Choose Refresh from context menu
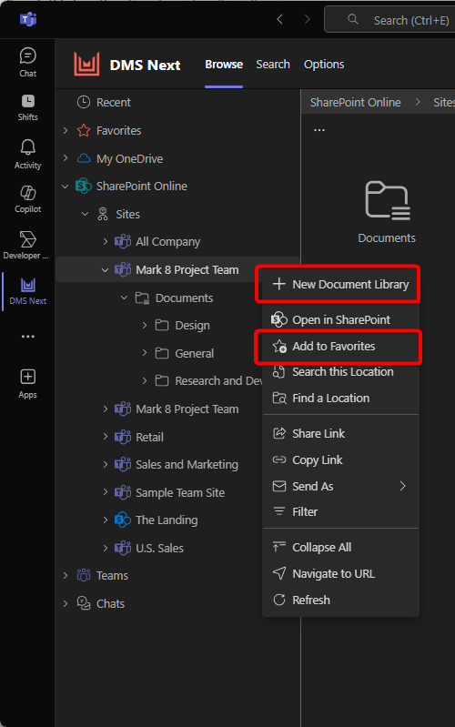Image resolution: width=455 pixels, height=727 pixels. (x=341, y=600)
